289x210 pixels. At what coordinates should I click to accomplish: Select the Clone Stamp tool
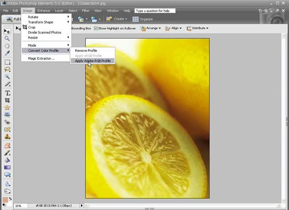pyautogui.click(x=7, y=137)
